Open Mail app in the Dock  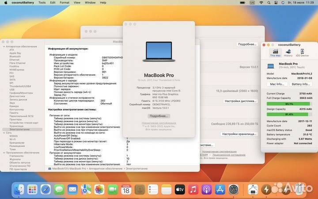point(72,190)
